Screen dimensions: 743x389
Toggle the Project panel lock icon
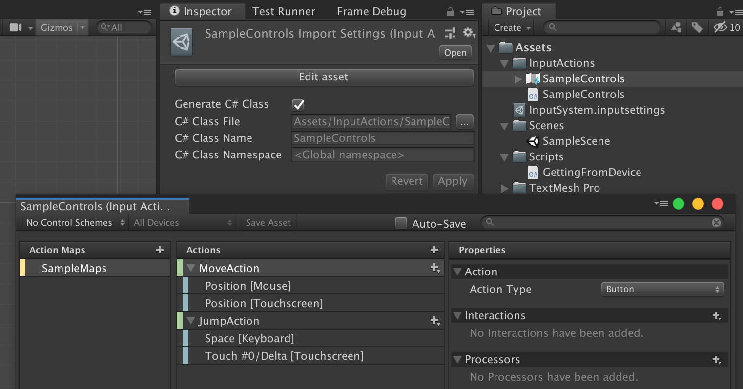point(720,12)
